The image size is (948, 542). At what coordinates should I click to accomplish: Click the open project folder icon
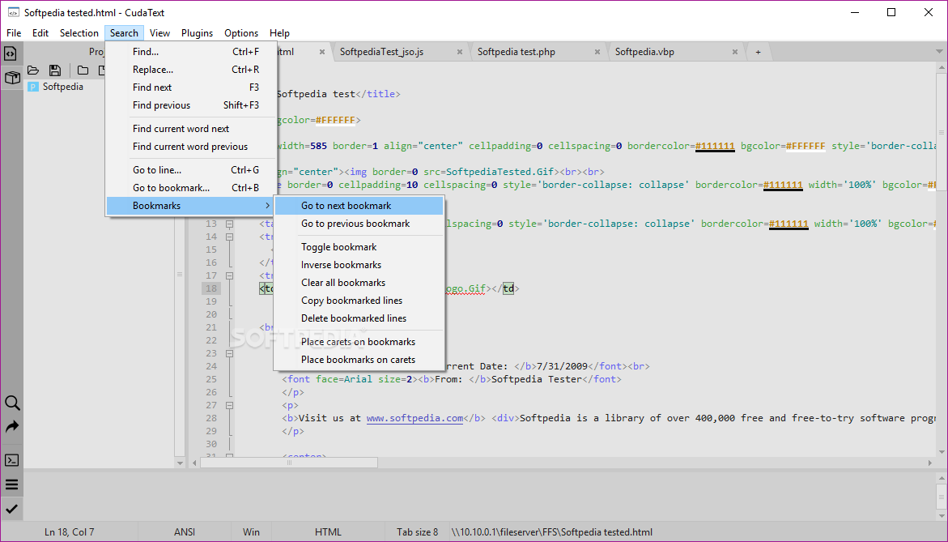coord(33,70)
